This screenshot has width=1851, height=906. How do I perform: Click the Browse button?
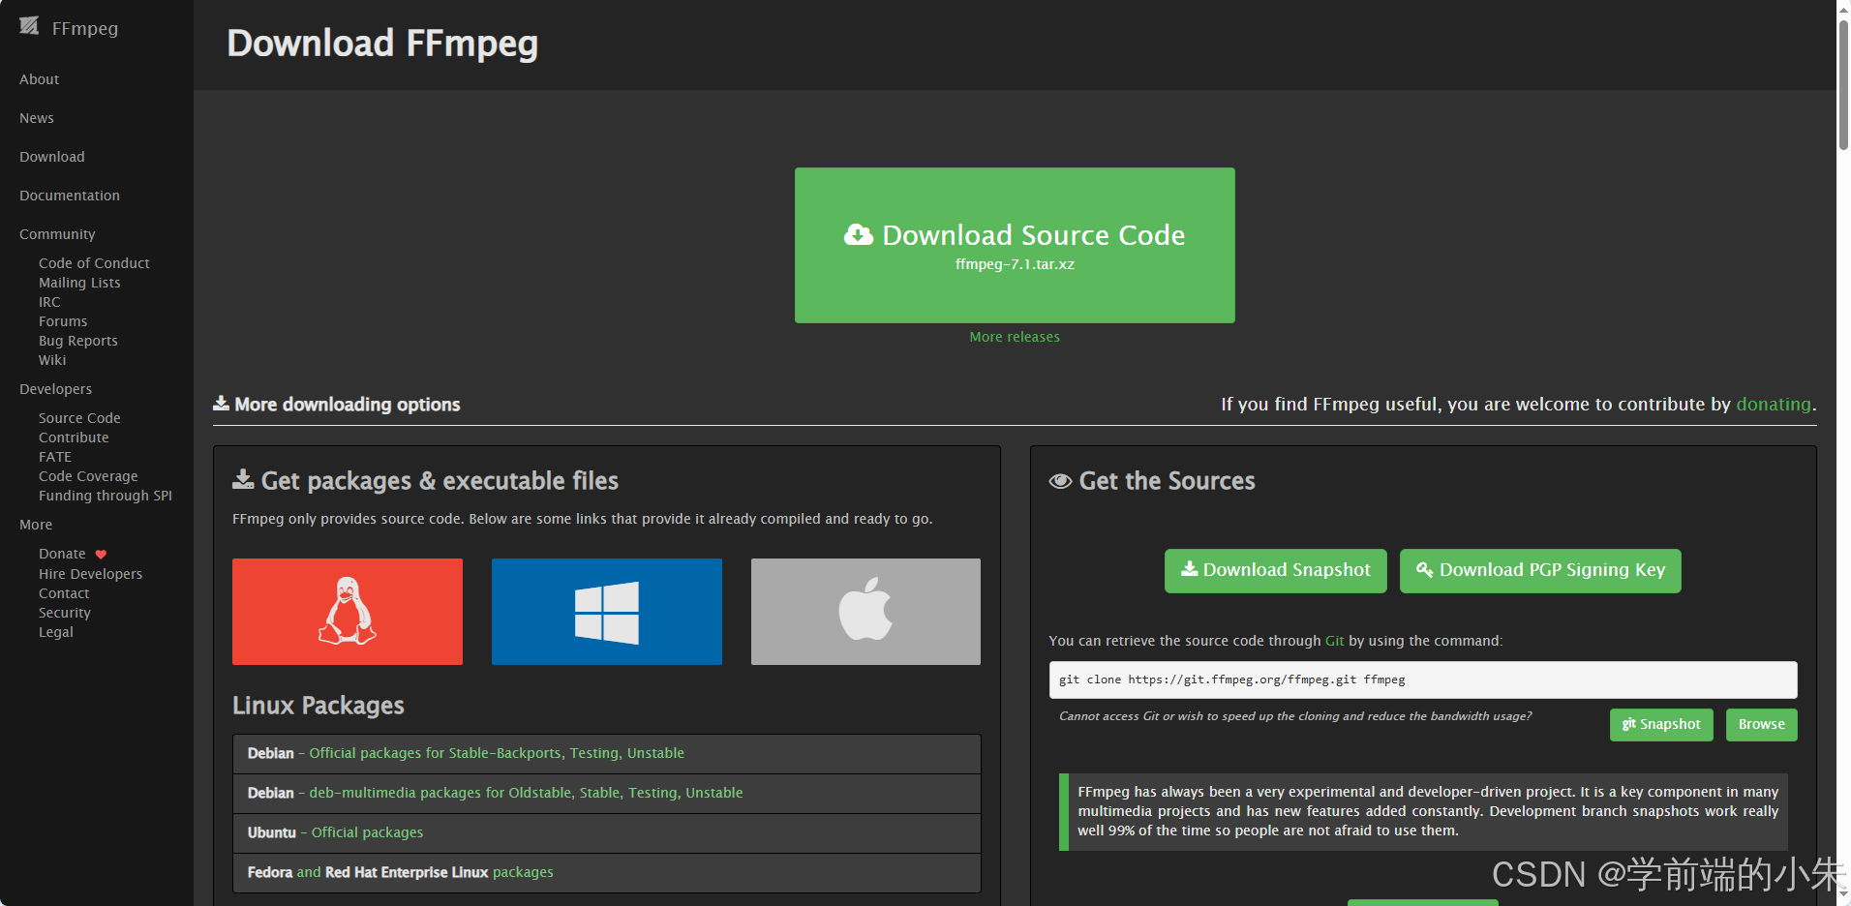click(x=1762, y=724)
